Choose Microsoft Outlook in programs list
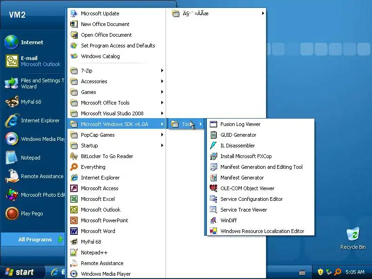Image resolution: width=372 pixels, height=279 pixels. (116, 210)
